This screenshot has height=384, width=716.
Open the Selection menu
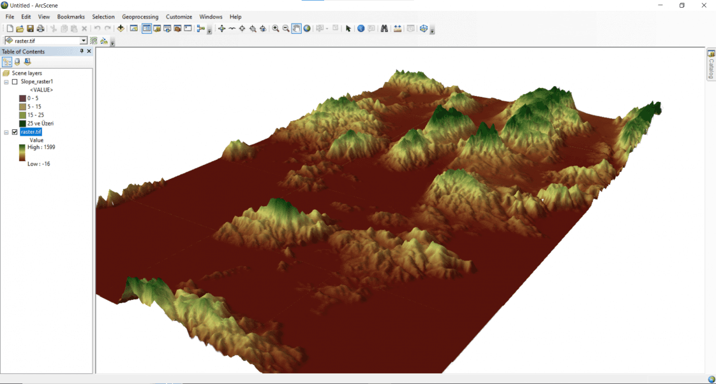[x=103, y=17]
